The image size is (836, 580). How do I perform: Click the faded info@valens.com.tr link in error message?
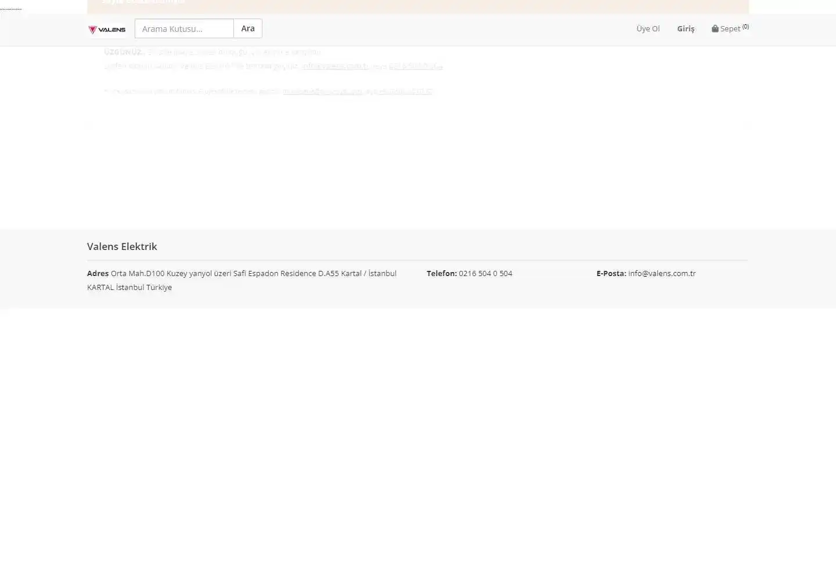(335, 66)
